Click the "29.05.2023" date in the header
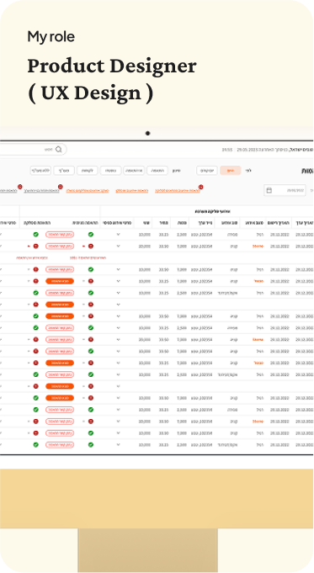The width and height of the screenshot is (314, 573). click(x=247, y=150)
